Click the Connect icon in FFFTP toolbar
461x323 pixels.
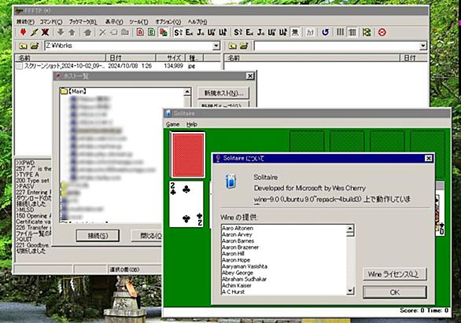[23, 32]
